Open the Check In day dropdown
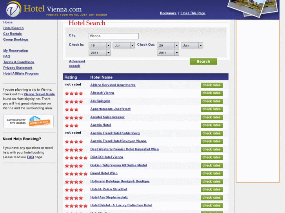 tap(100, 45)
